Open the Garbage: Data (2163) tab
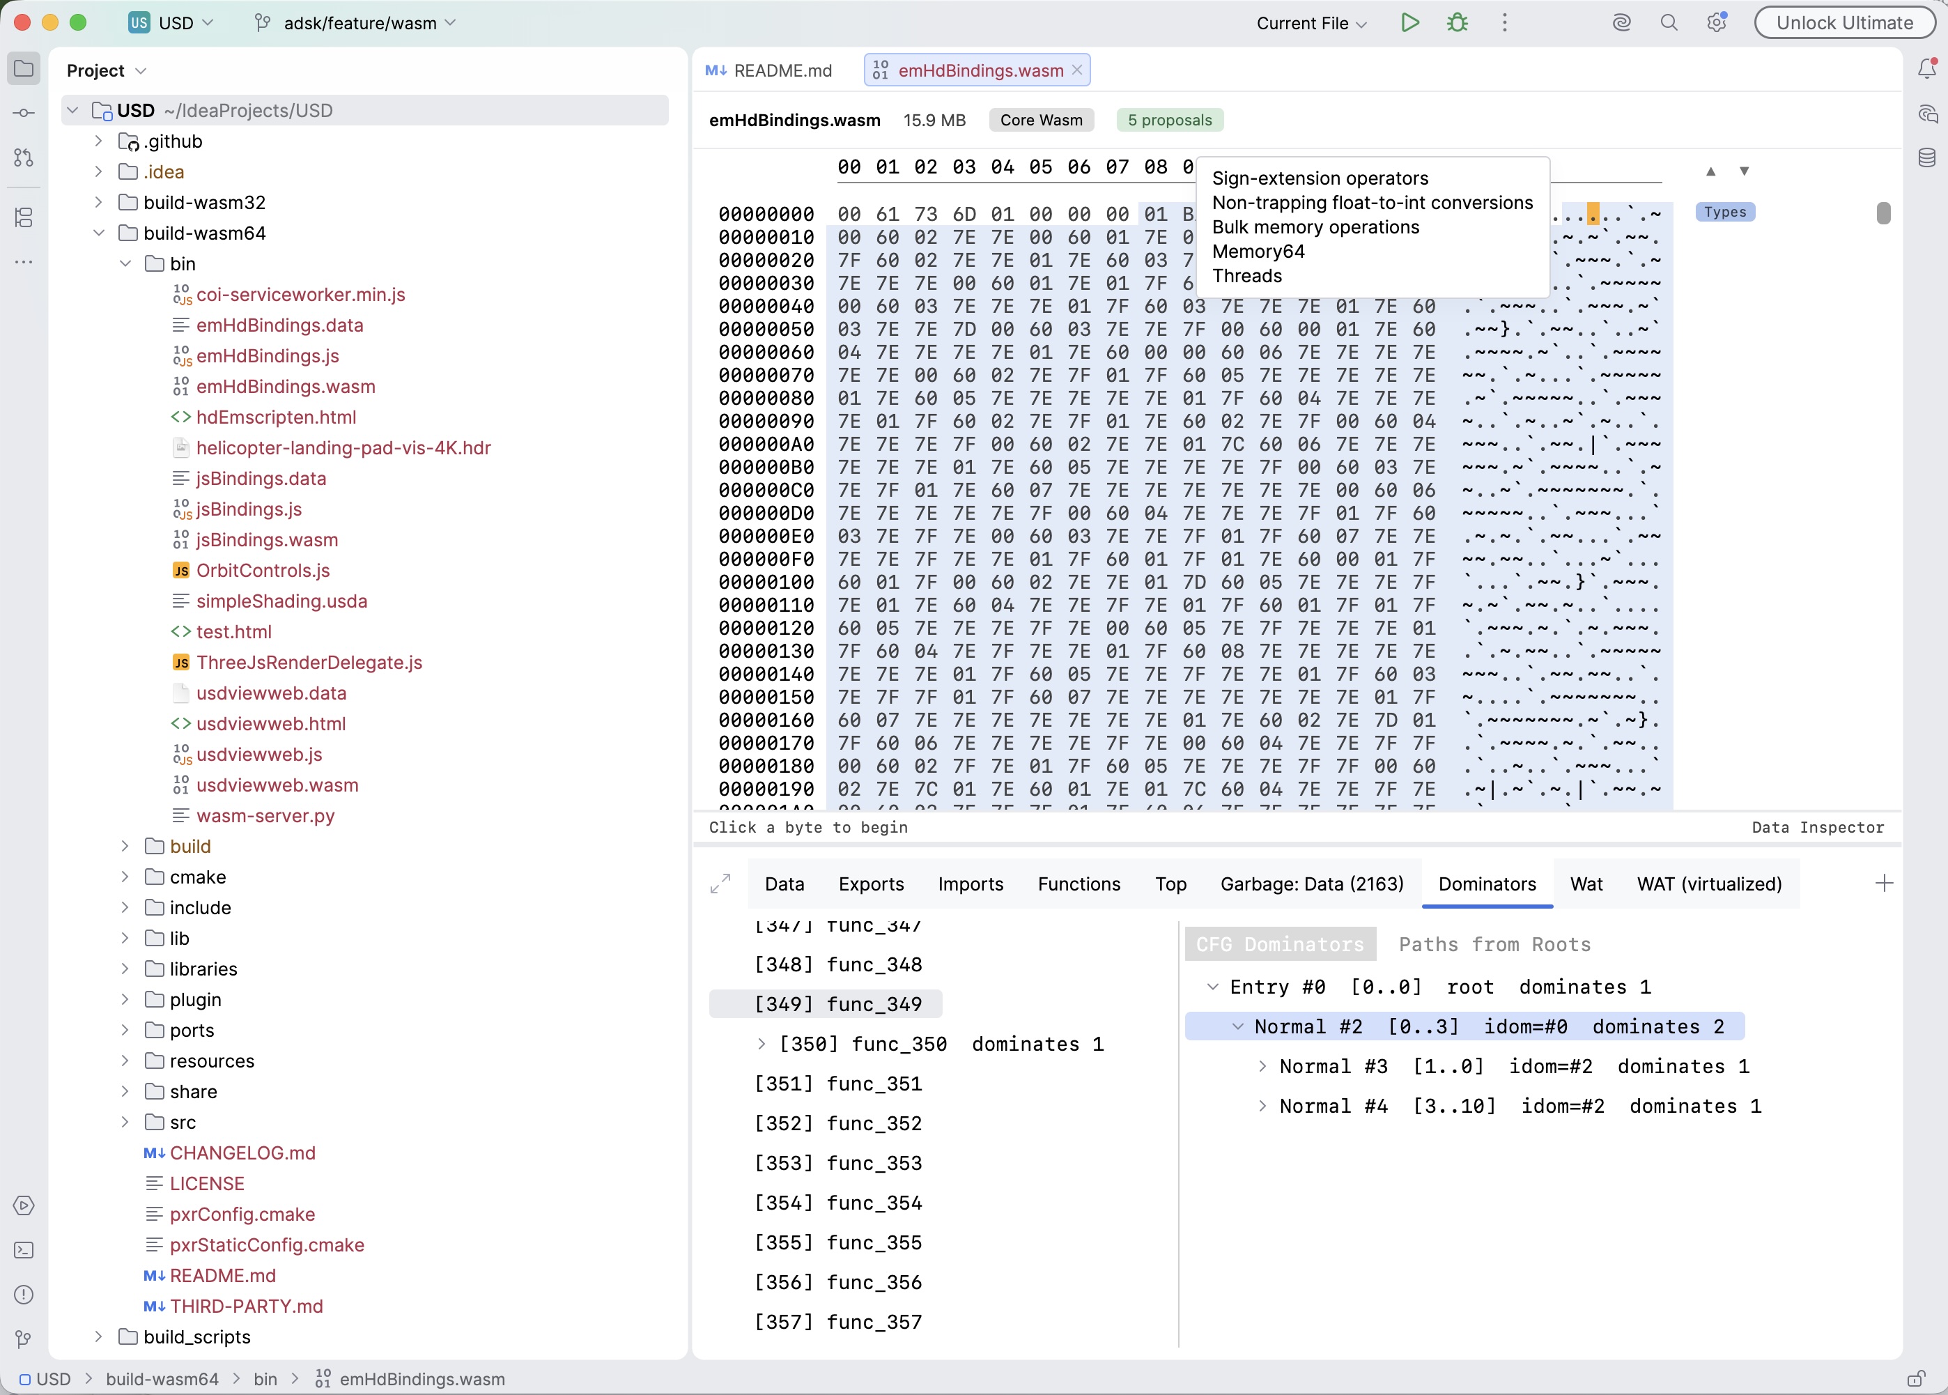Screen dimensions: 1948x1395 (x=1311, y=884)
